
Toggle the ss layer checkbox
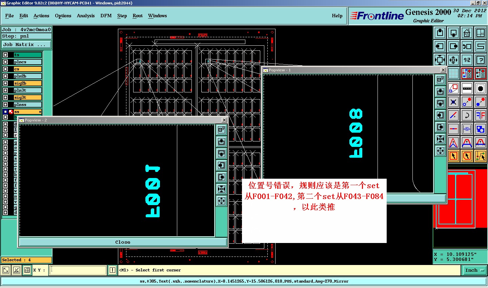(x=5, y=112)
